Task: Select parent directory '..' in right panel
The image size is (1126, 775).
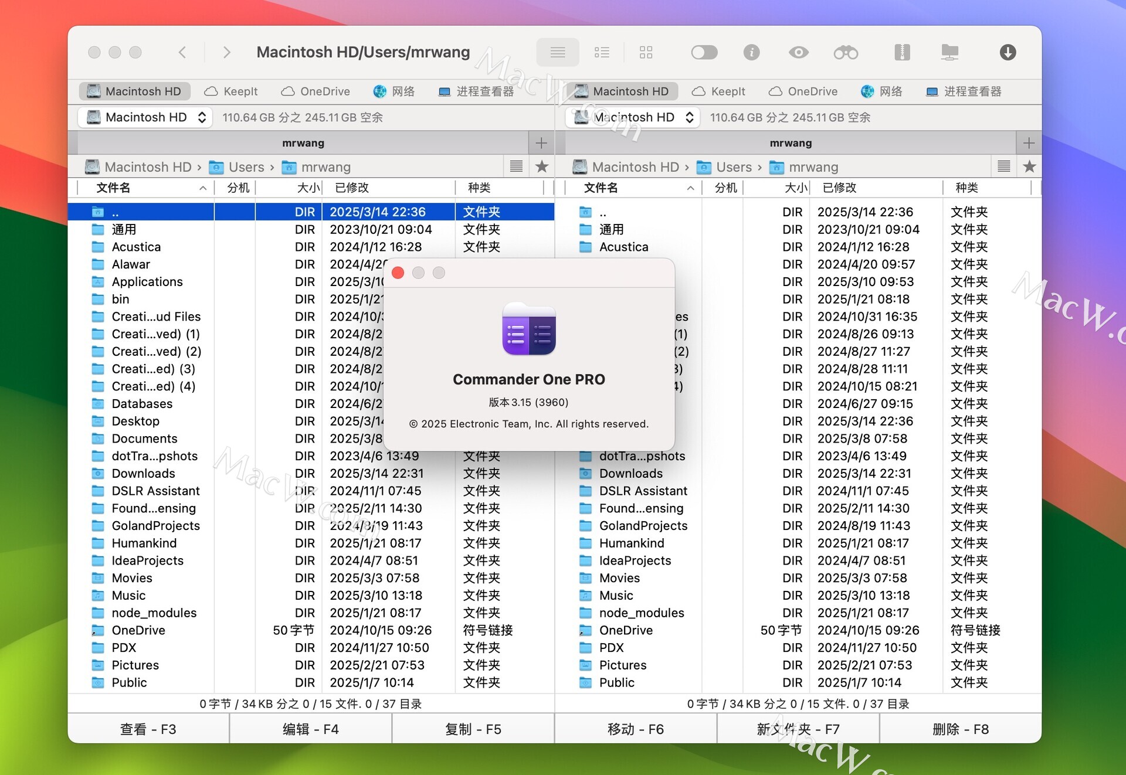Action: pyautogui.click(x=798, y=212)
